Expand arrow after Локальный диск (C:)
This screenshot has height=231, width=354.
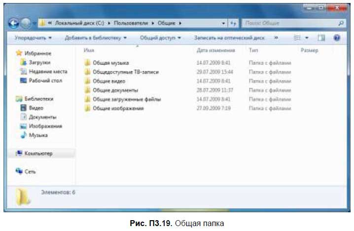pos(109,23)
